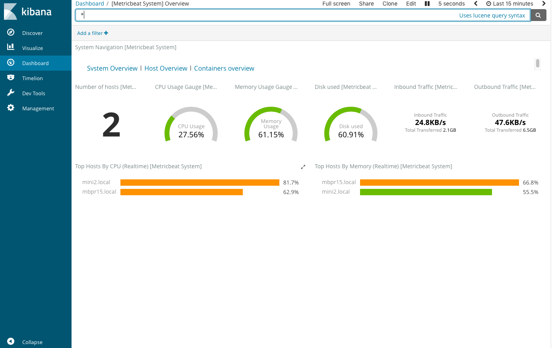Open Discover compass icon
Image resolution: width=552 pixels, height=348 pixels.
pos(11,33)
